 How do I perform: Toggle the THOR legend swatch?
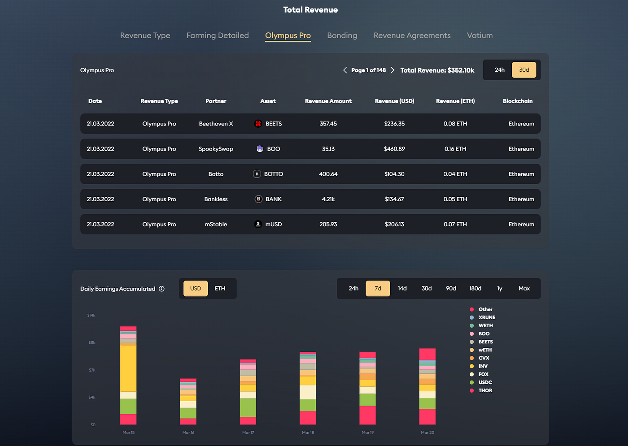[x=471, y=390]
